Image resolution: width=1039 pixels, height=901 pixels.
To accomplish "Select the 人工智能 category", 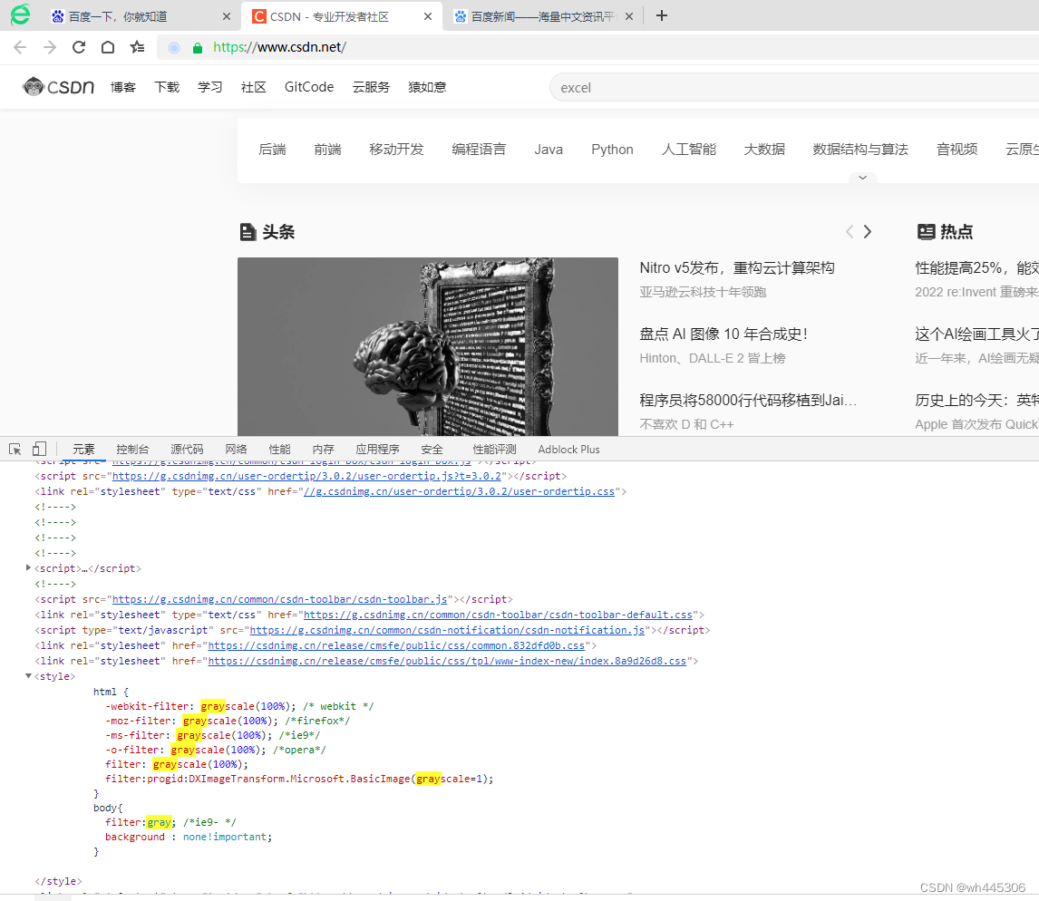I will [x=689, y=150].
